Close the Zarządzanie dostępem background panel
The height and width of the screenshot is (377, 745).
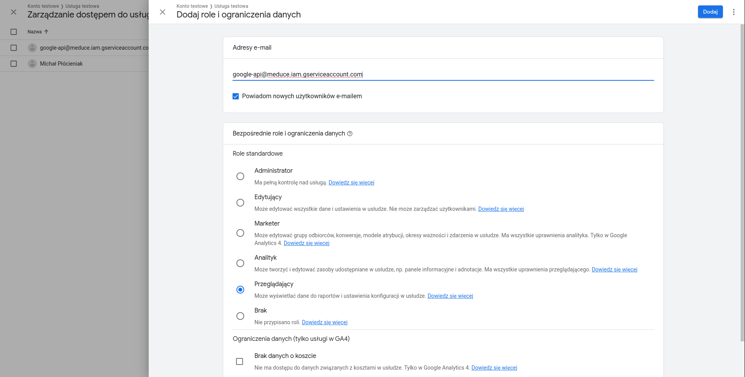(14, 12)
